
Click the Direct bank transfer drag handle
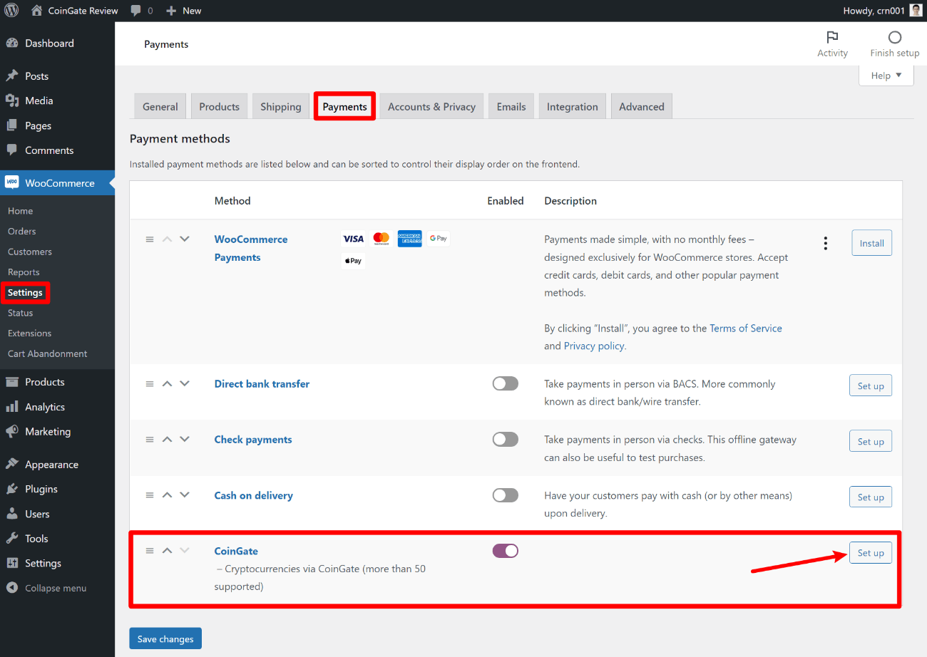coord(150,383)
